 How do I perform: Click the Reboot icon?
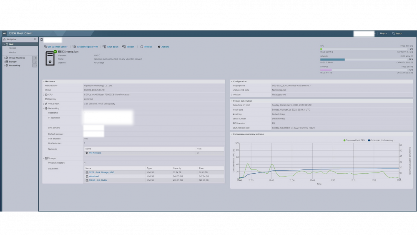point(124,47)
